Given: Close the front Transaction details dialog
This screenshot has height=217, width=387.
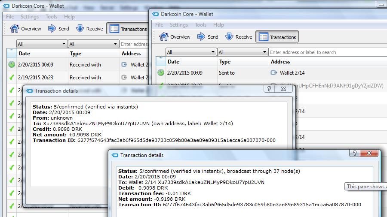Looking at the screenshot, I should tap(369, 153).
